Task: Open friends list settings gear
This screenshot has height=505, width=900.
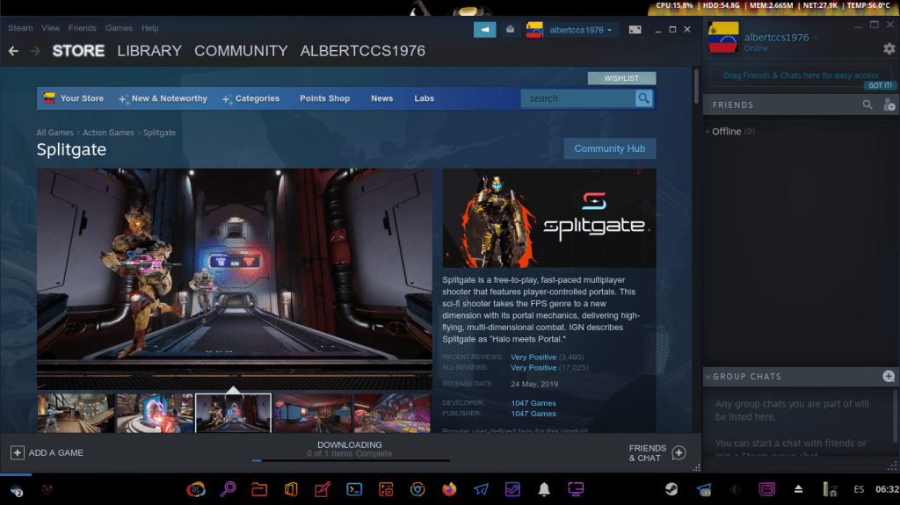Action: tap(889, 49)
